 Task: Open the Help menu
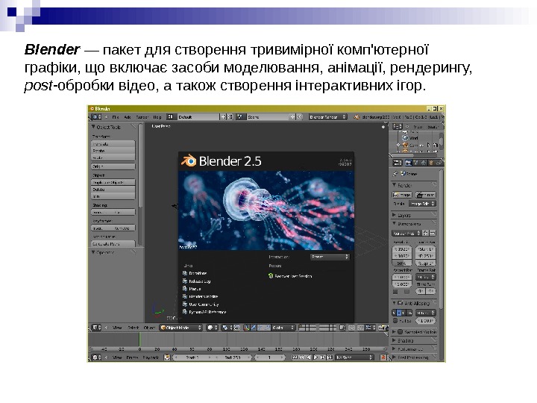(157, 117)
